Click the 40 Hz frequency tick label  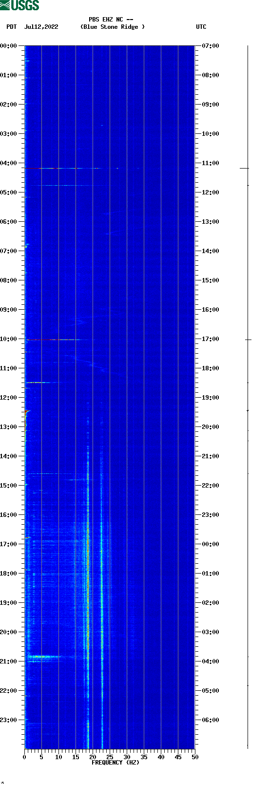click(x=161, y=757)
